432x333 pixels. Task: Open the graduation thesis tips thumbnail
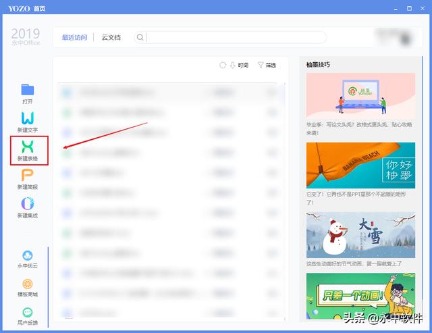pyautogui.click(x=360, y=95)
